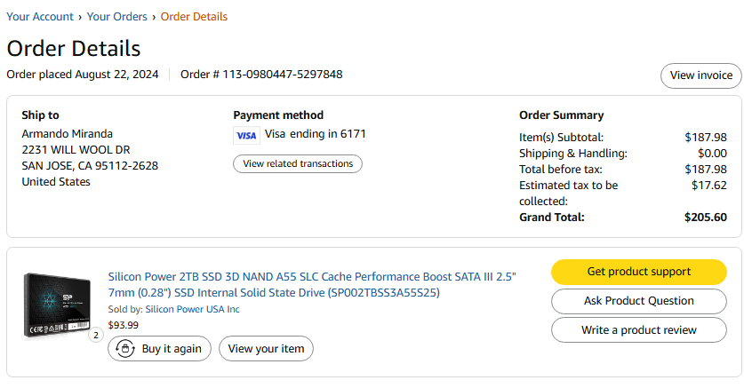
Task: Click the item price $93.99
Action: 123,325
